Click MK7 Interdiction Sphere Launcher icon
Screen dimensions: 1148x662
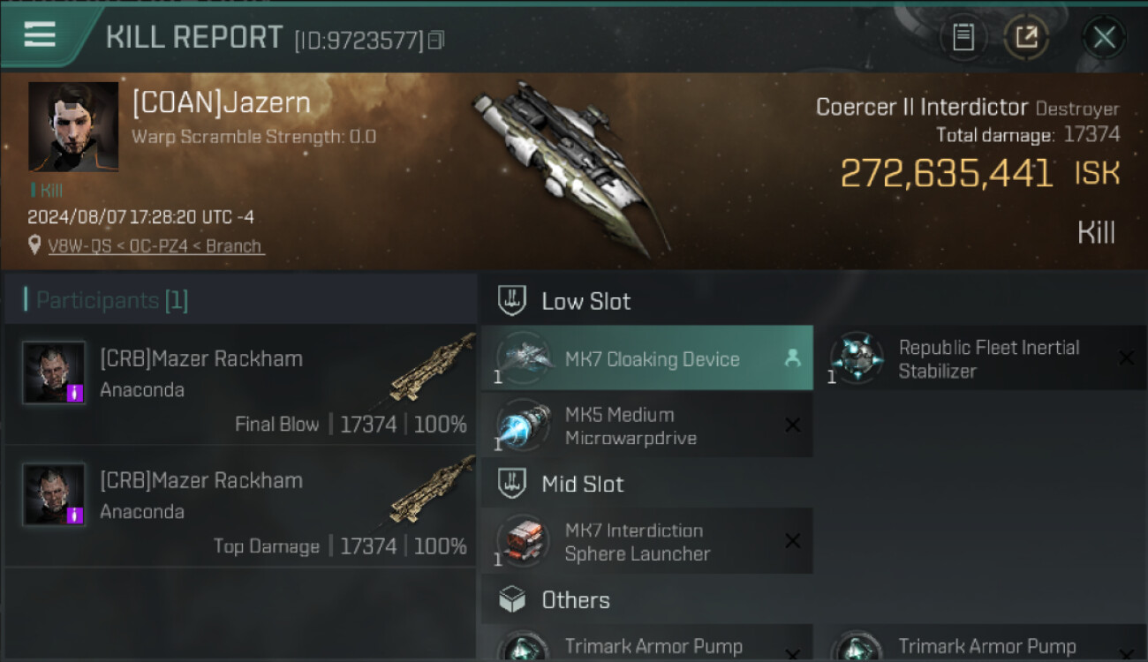point(523,541)
